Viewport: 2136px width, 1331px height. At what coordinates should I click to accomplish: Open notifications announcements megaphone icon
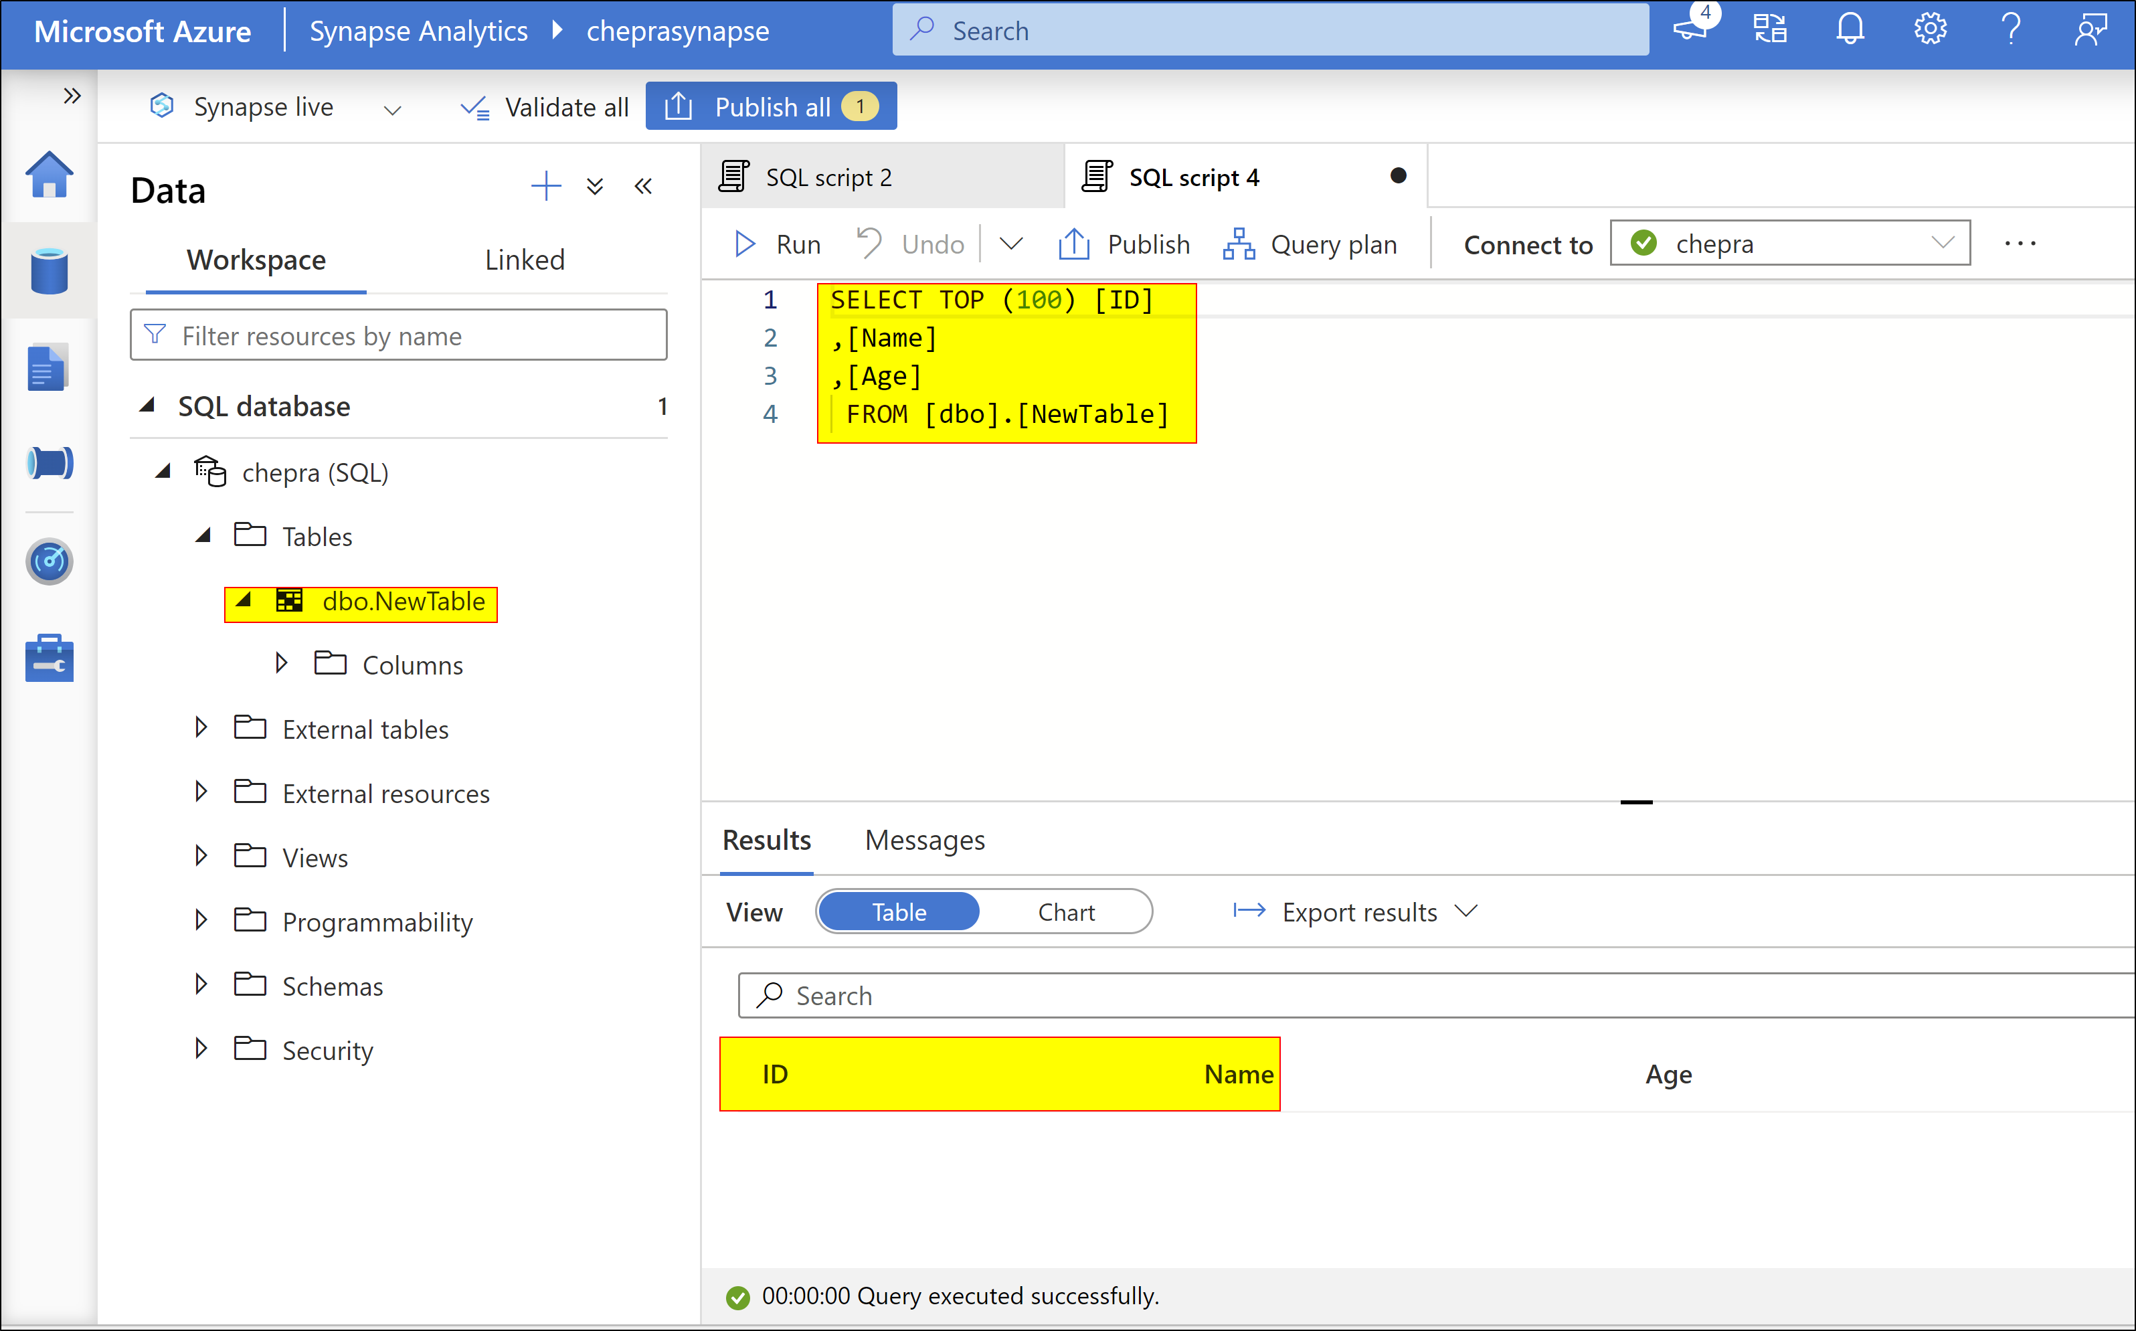click(1691, 29)
